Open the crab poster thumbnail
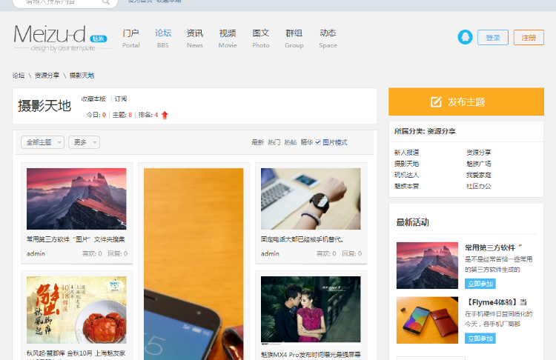Image resolution: width=556 pixels, height=360 pixels. pyautogui.click(x=76, y=310)
